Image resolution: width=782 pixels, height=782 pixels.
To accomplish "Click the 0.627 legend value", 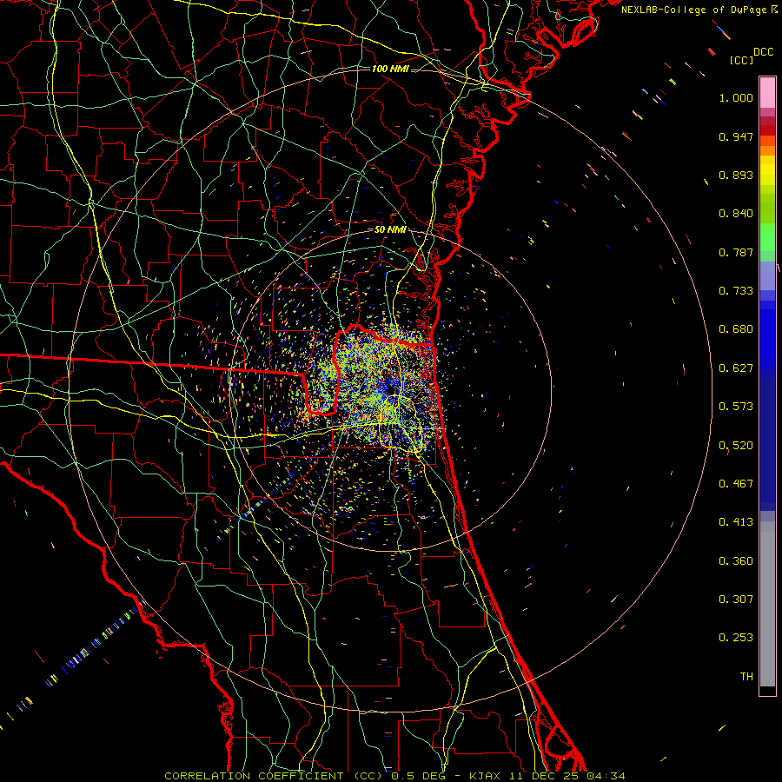I will click(736, 368).
